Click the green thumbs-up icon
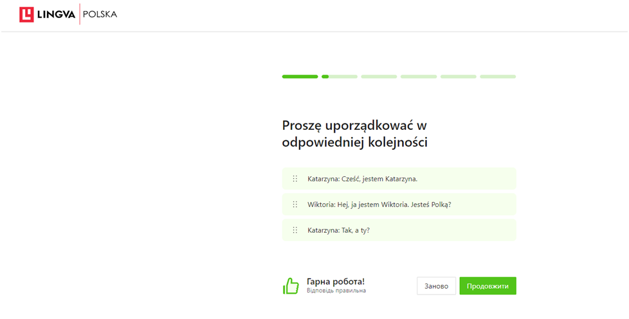The height and width of the screenshot is (319, 629). click(x=291, y=286)
